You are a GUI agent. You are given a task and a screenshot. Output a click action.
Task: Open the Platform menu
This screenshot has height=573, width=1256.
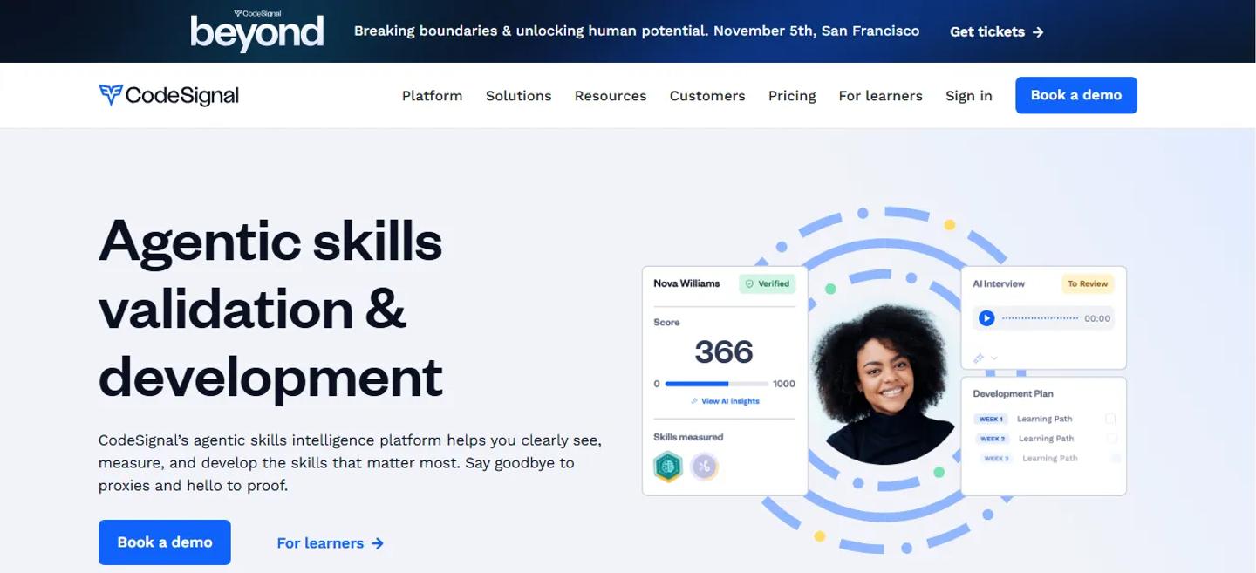tap(432, 96)
